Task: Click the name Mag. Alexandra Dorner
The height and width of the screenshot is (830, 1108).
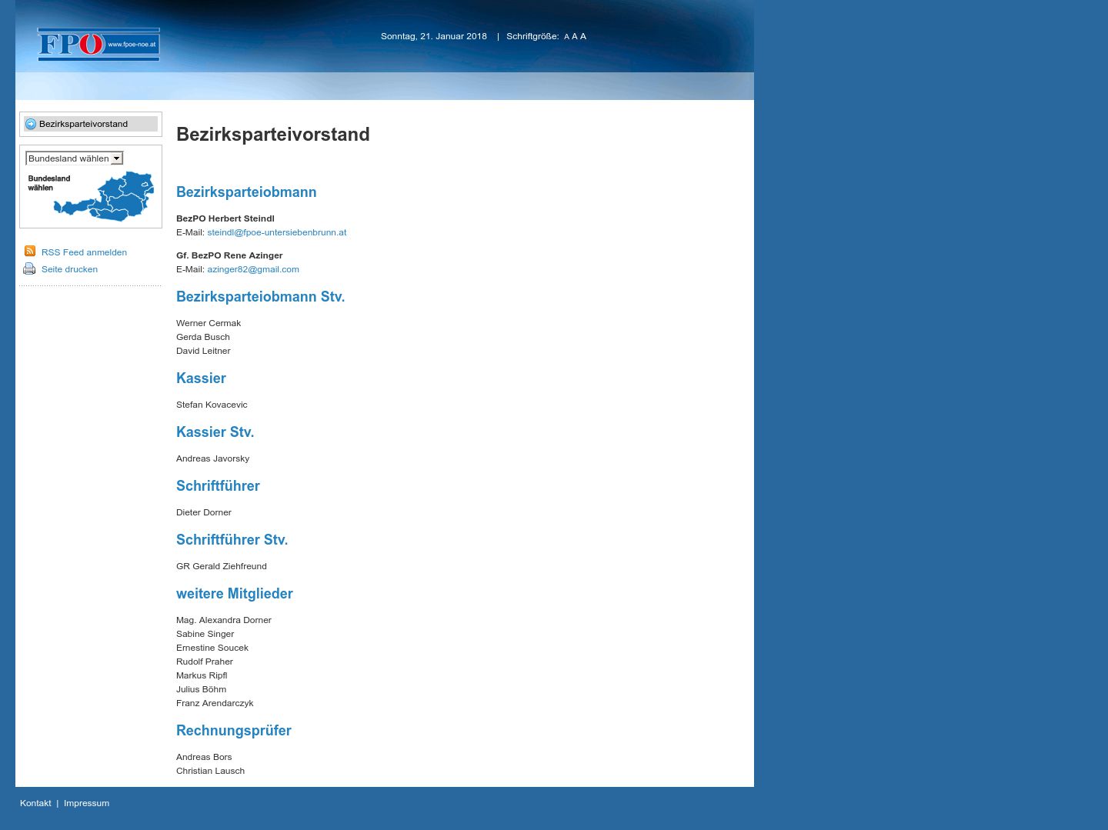Action: point(224,620)
